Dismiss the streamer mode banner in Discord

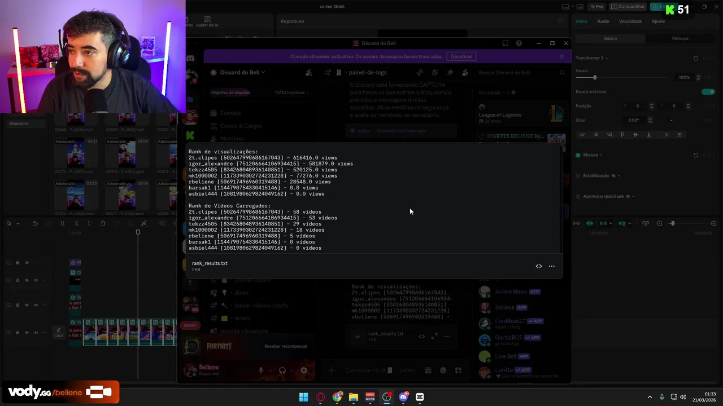point(561,56)
